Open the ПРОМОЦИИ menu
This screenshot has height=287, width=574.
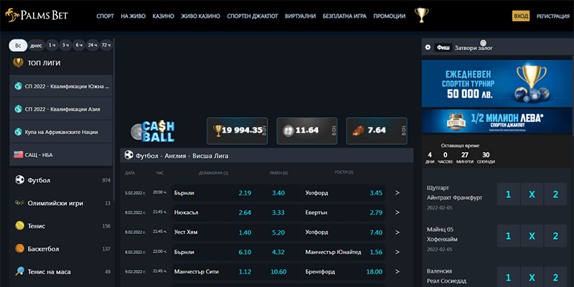coord(389,16)
